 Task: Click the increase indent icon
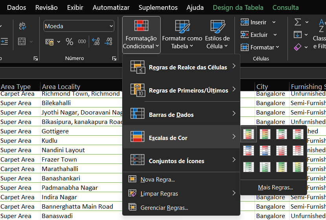pos(4,41)
